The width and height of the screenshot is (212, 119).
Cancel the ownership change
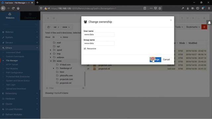(x=166, y=59)
